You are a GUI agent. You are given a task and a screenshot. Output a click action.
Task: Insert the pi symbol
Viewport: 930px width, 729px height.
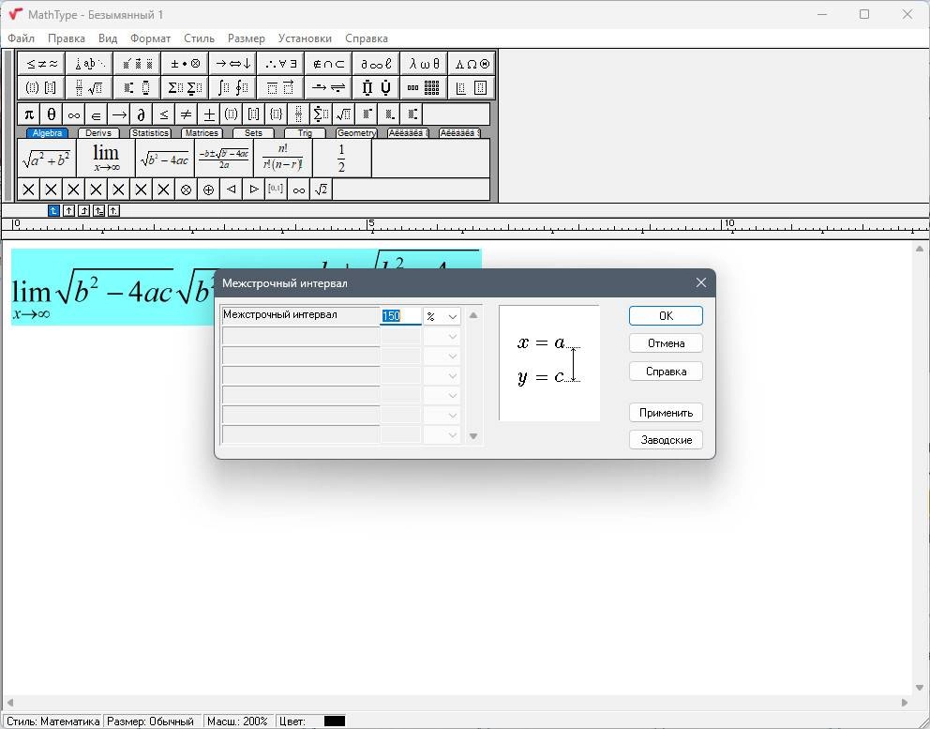[28, 114]
